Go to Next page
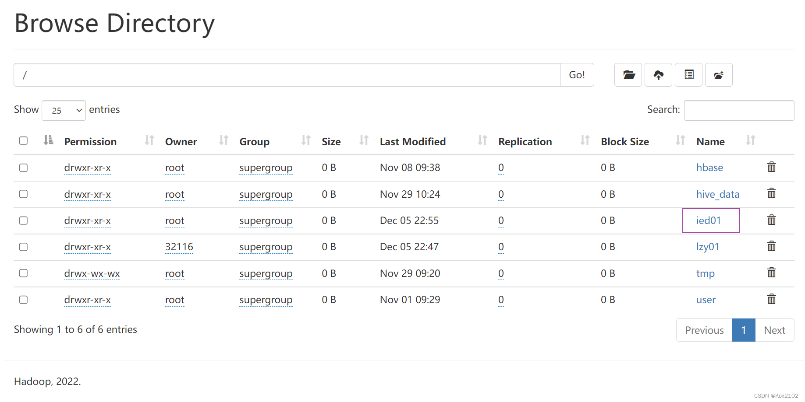805x402 pixels. click(x=774, y=330)
